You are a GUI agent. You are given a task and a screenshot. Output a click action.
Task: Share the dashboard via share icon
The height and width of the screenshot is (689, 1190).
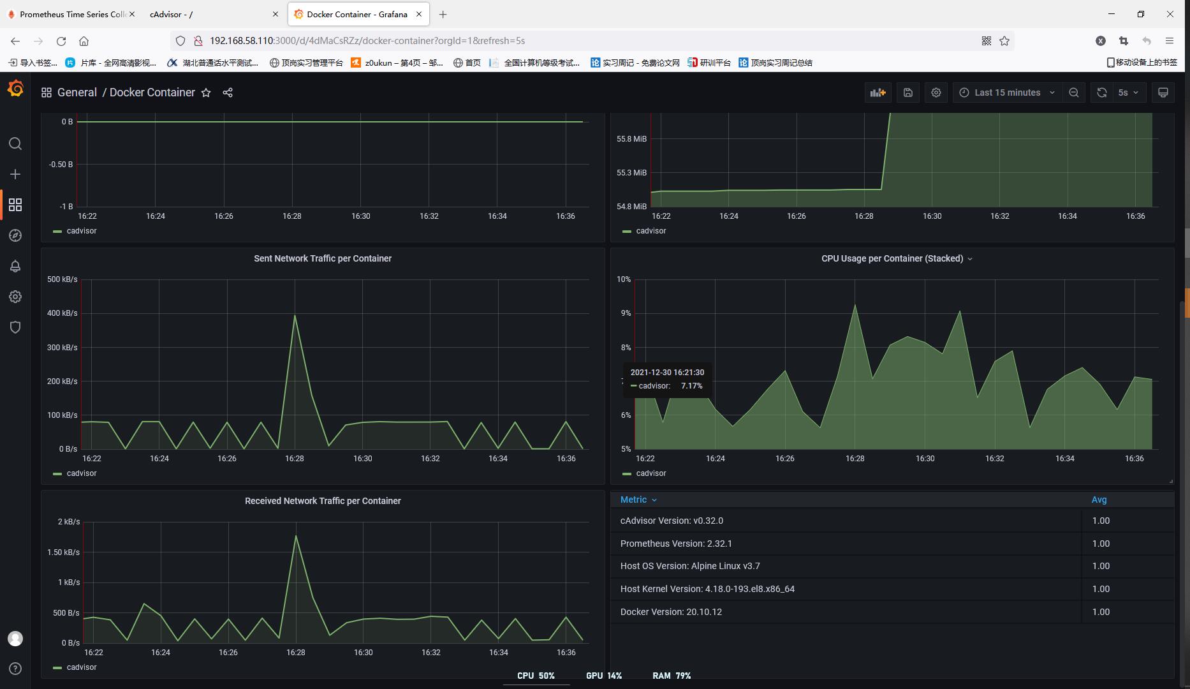click(228, 93)
